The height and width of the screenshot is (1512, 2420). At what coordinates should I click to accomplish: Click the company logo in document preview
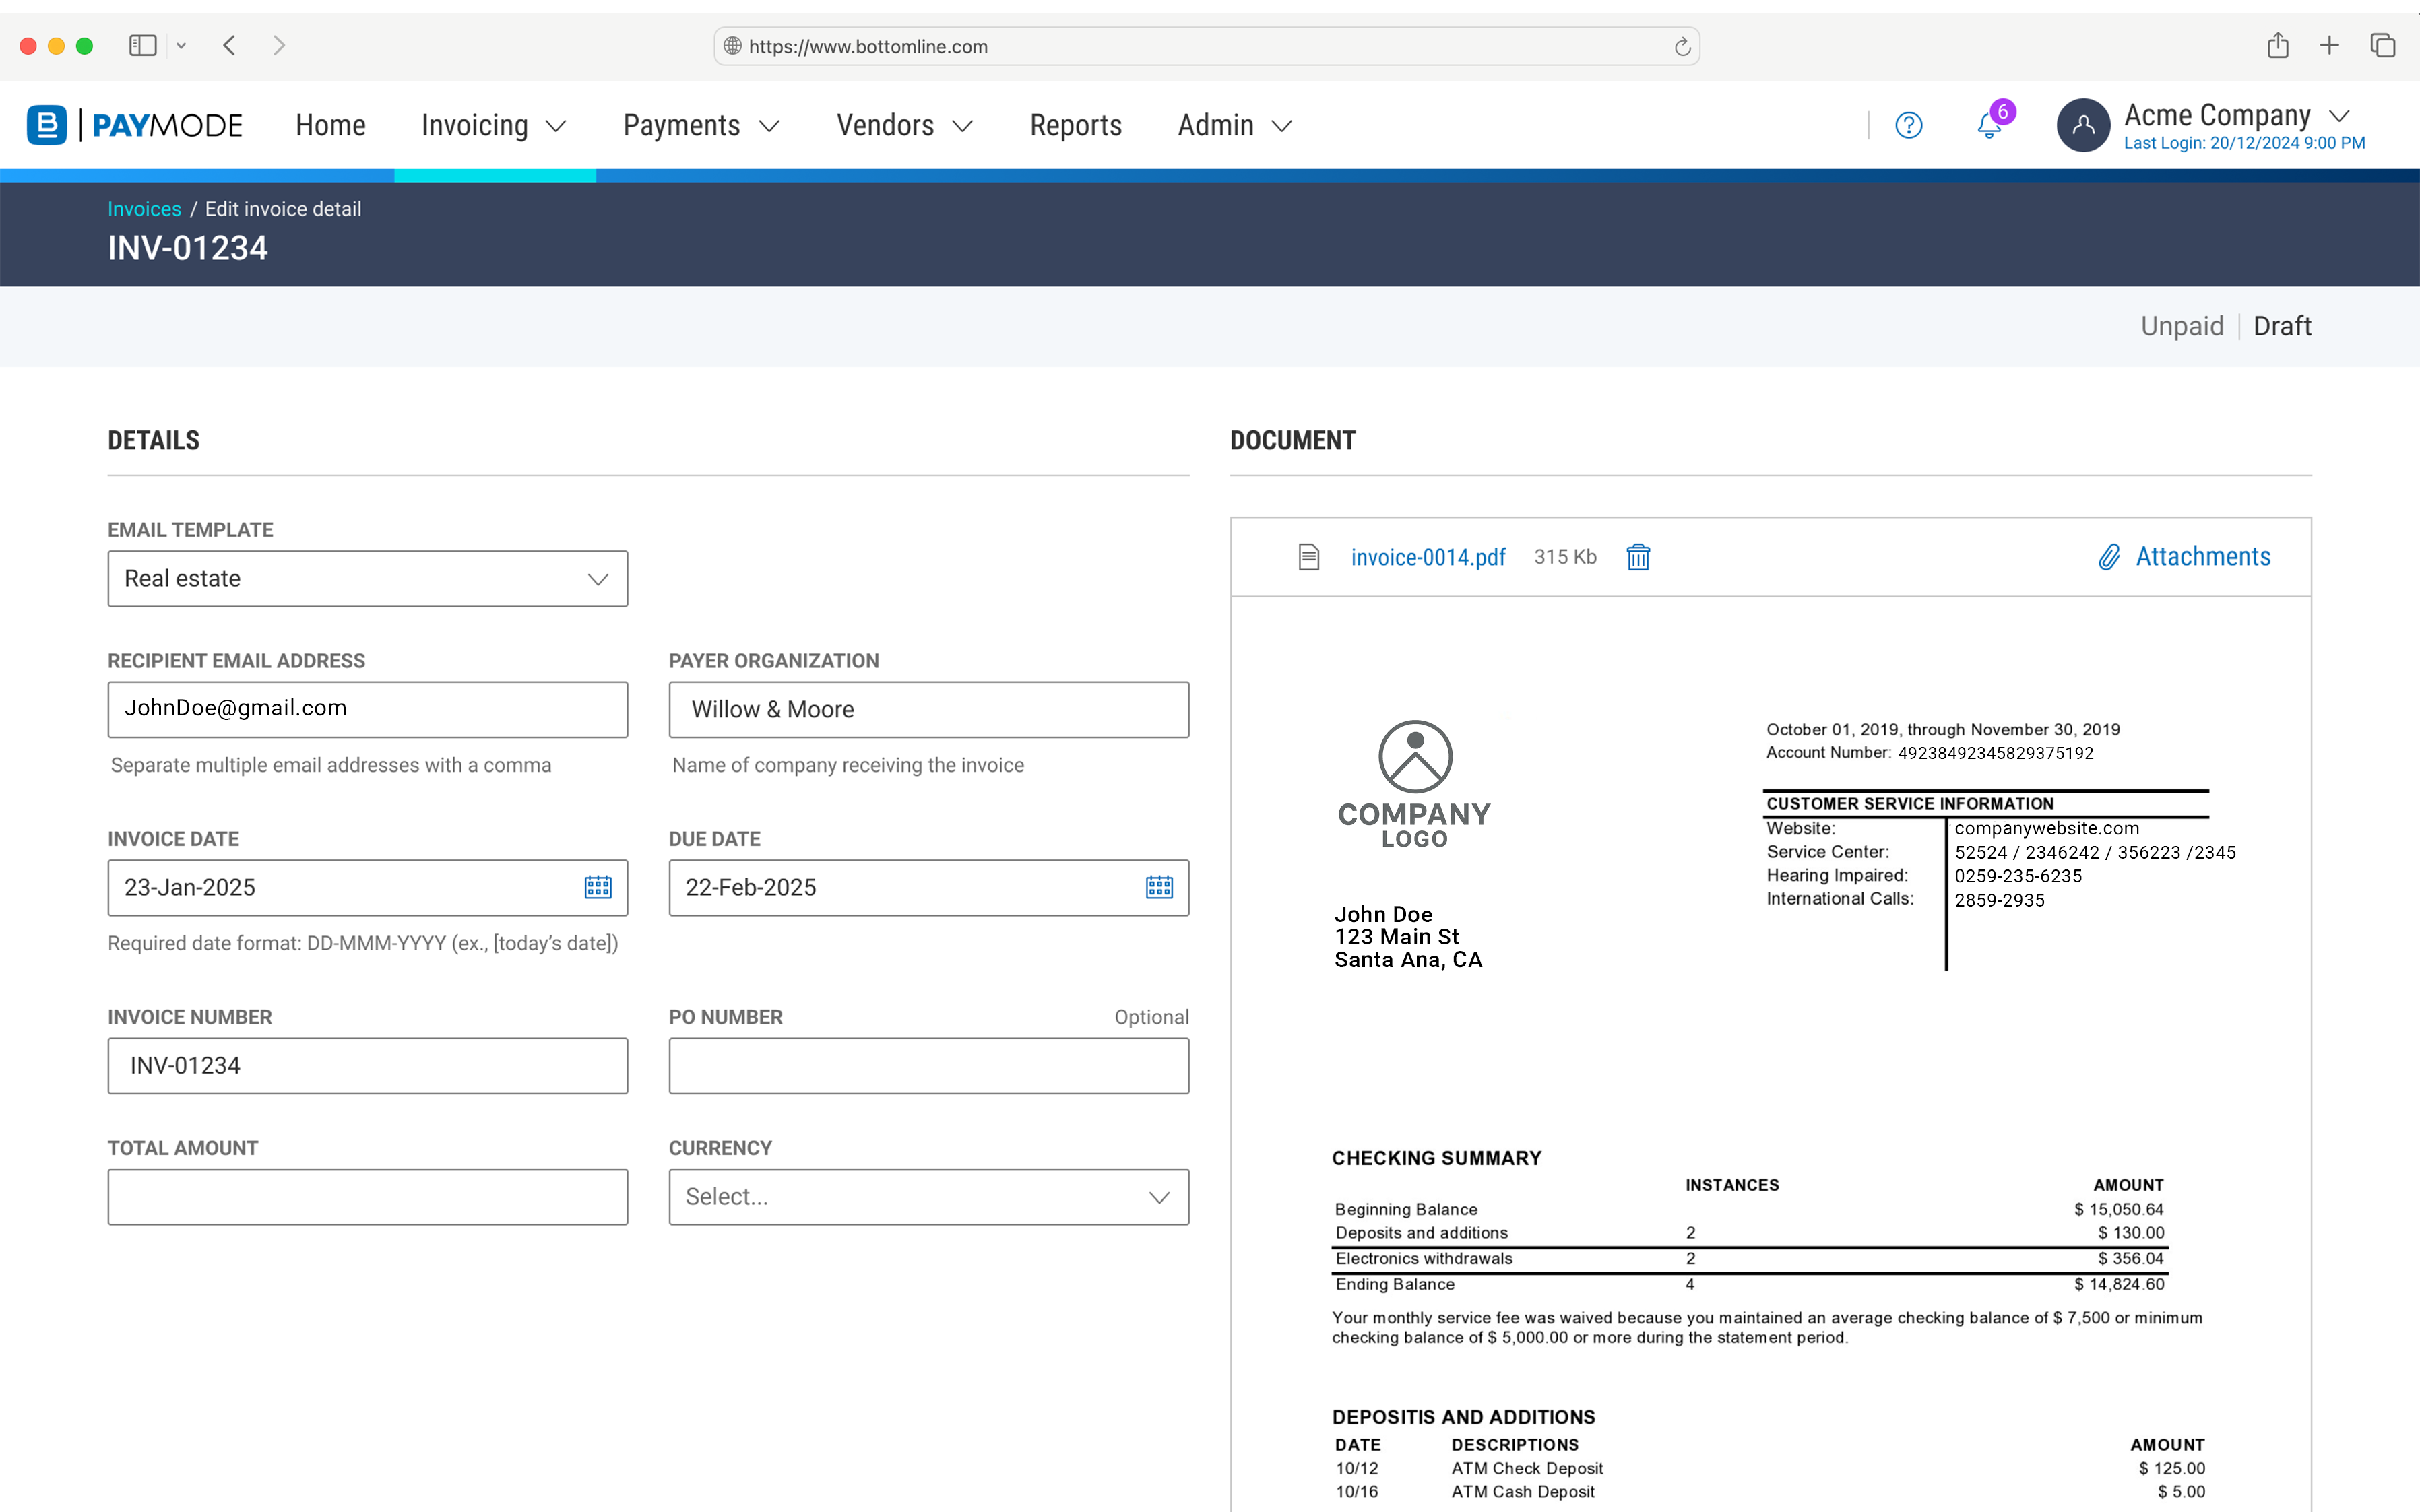point(1414,785)
